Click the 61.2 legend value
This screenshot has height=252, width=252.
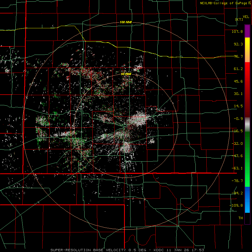pyautogui.click(x=238, y=69)
